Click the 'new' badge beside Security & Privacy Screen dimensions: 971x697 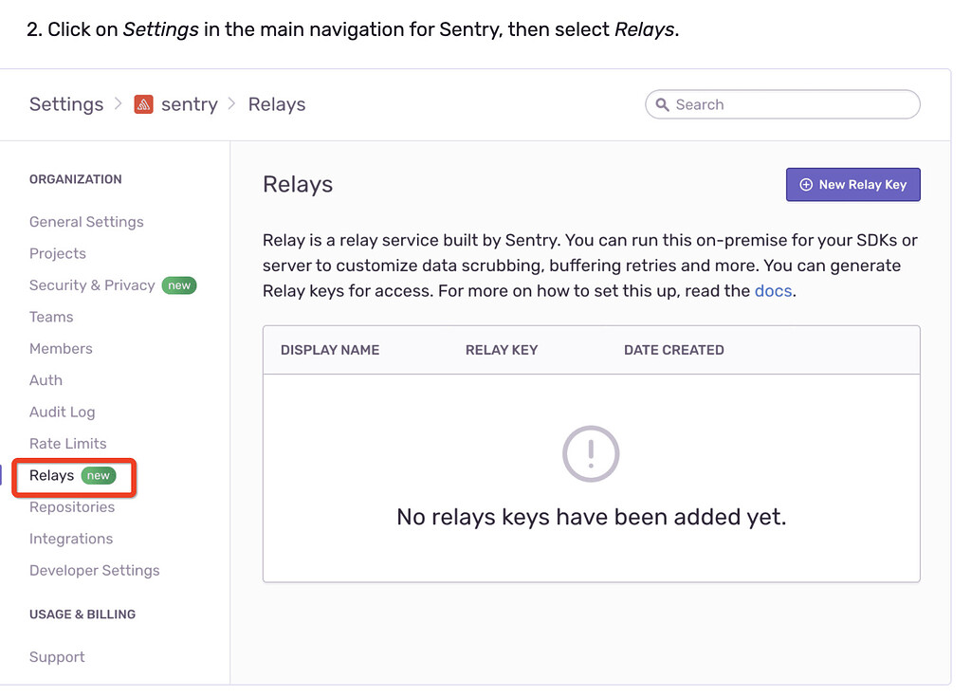click(x=179, y=284)
